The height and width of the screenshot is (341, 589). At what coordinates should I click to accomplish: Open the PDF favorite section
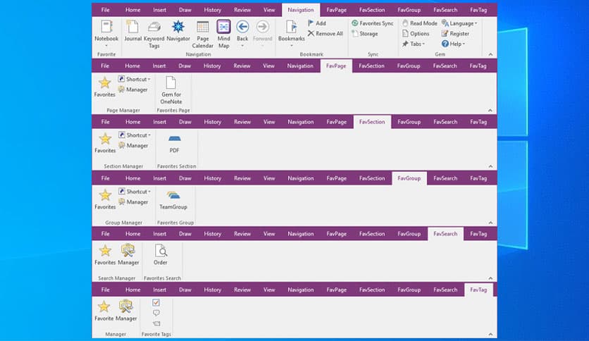click(x=174, y=143)
